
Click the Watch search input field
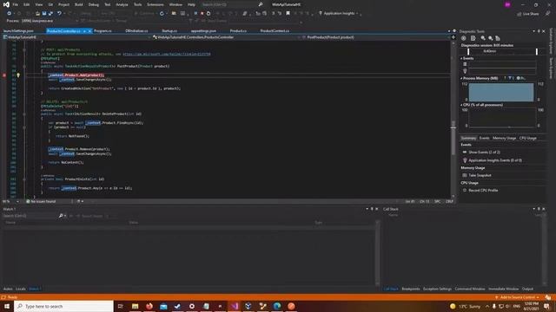pyautogui.click(x=30, y=216)
